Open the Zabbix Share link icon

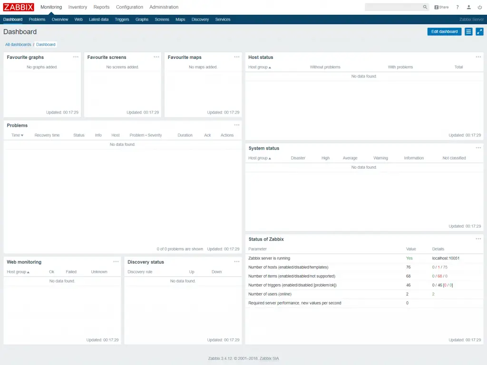[441, 7]
